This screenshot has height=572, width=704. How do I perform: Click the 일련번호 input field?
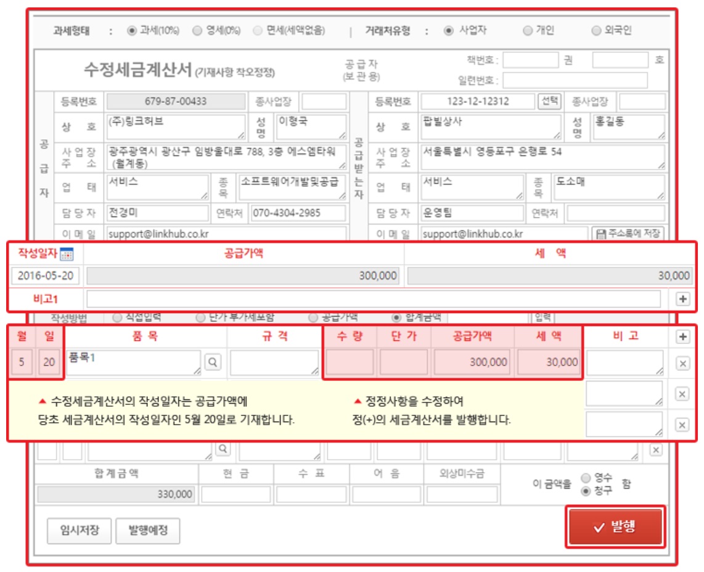click(575, 80)
